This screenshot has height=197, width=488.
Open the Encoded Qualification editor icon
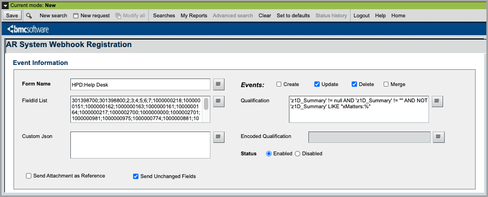point(439,136)
